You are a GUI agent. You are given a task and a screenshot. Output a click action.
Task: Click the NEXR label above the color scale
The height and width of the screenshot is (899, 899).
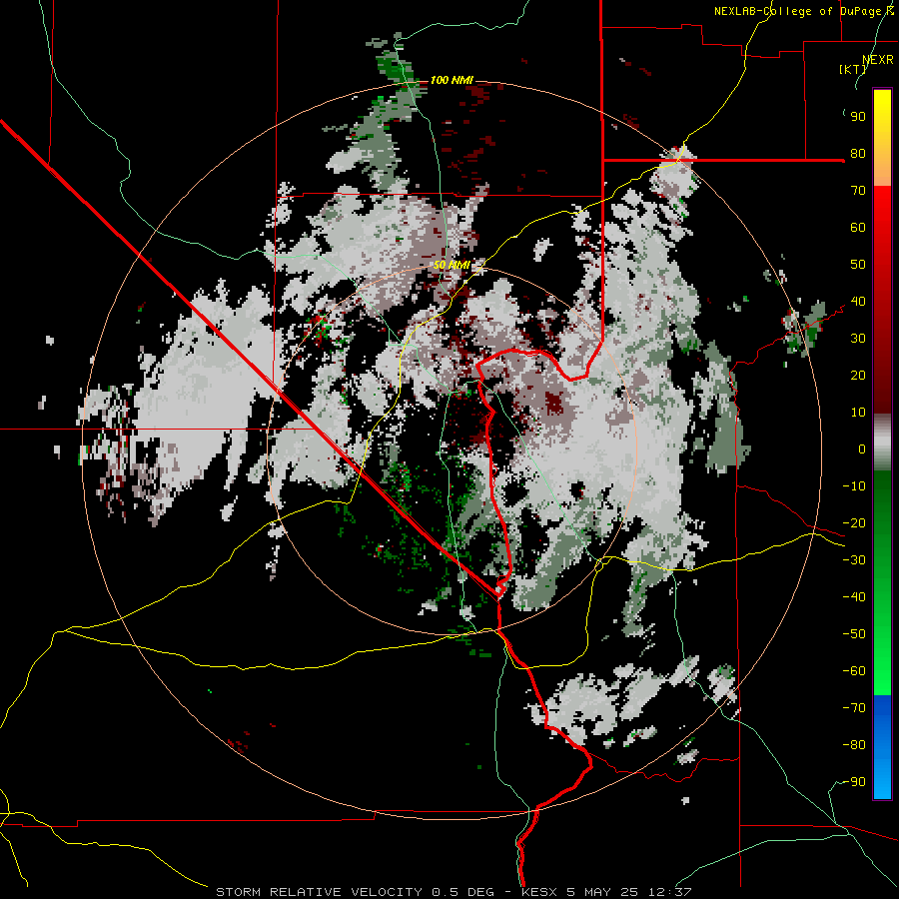click(877, 60)
